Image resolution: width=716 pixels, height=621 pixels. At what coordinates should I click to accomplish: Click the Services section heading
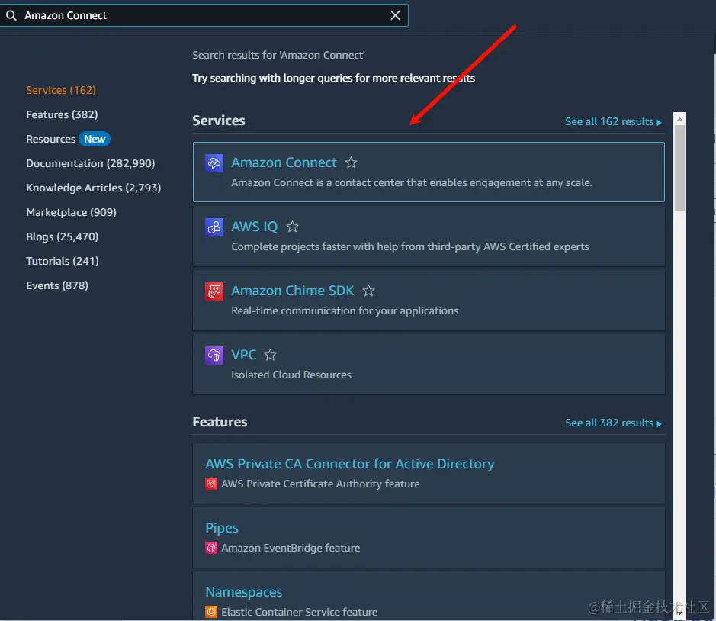219,121
